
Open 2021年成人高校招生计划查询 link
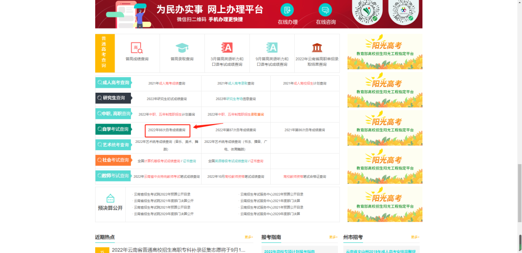(x=305, y=84)
